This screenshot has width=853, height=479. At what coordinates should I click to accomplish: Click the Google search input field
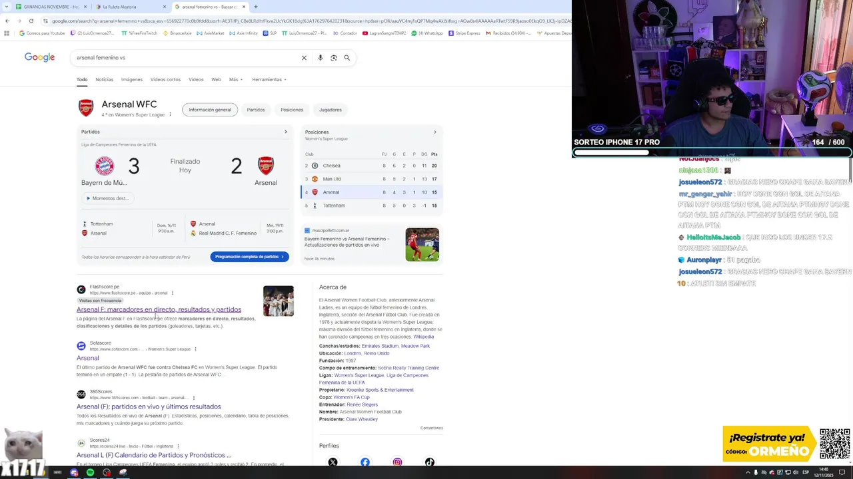pos(187,58)
